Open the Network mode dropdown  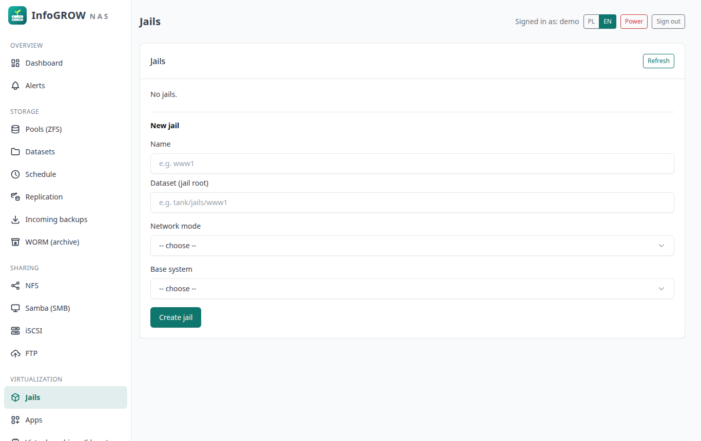tap(412, 246)
